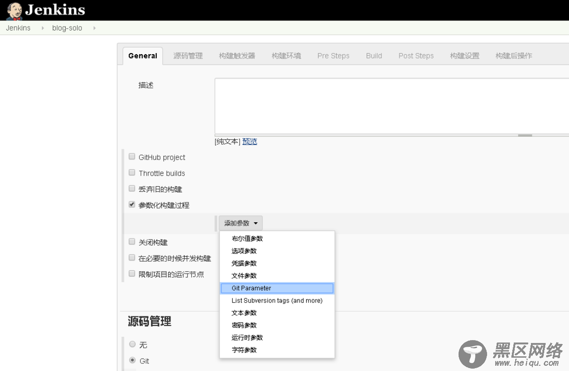Choose 密码参数 from the menu
The height and width of the screenshot is (371, 569).
pyautogui.click(x=277, y=325)
